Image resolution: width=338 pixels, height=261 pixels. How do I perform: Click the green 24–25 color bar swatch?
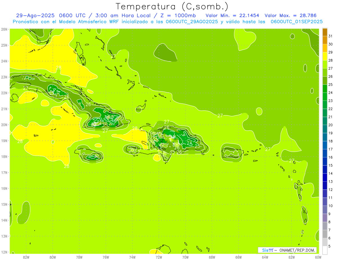coord(325,88)
